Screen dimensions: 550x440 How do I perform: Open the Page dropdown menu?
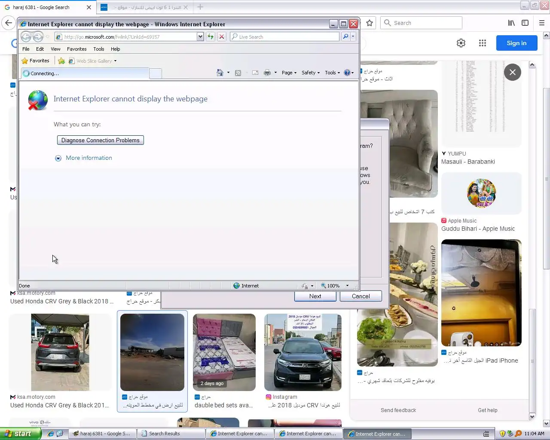[289, 73]
